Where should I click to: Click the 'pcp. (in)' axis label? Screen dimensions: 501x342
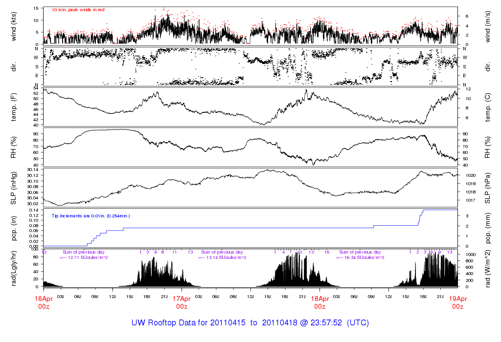pyautogui.click(x=14, y=229)
